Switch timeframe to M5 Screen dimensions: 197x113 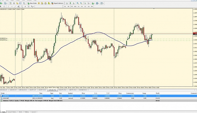[x=68, y=6]
